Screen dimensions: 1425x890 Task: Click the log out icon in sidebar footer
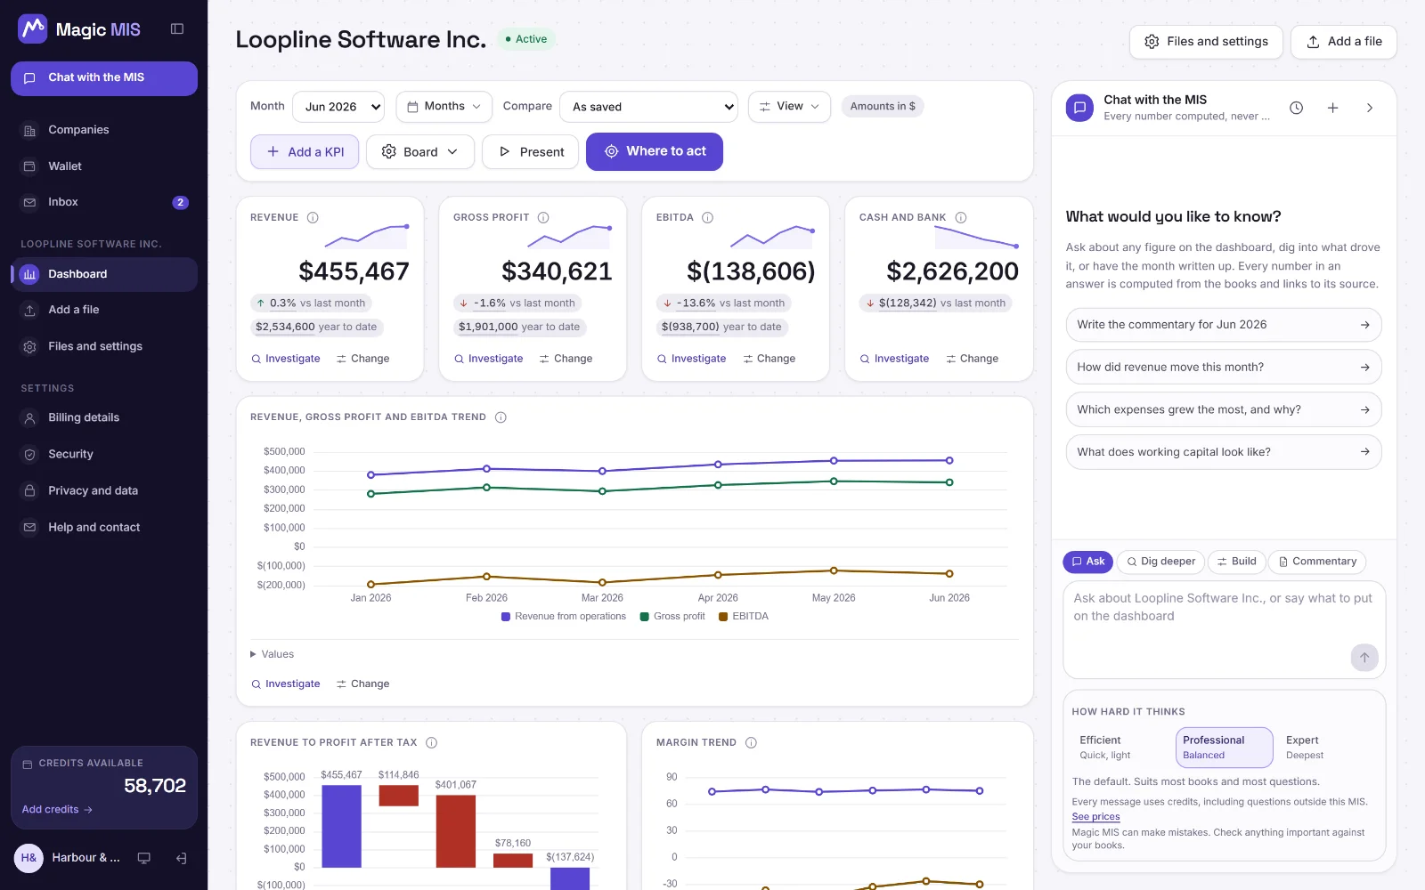point(182,858)
